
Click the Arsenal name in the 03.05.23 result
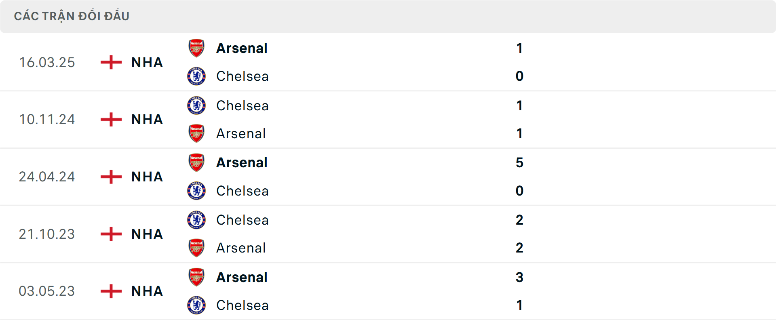(x=242, y=277)
